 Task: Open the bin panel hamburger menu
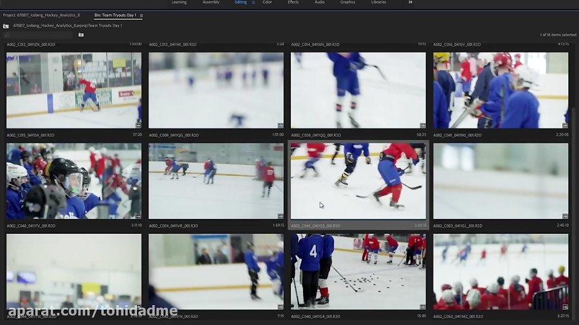(x=141, y=15)
